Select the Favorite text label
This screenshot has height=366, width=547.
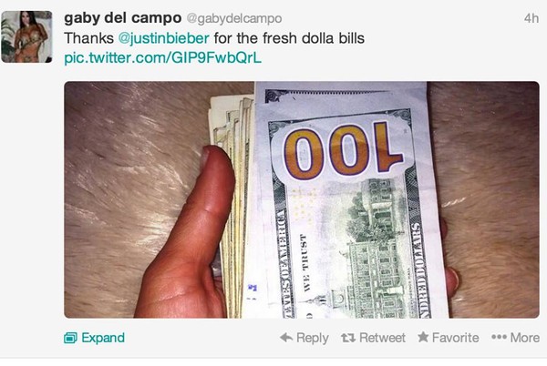coord(455,338)
